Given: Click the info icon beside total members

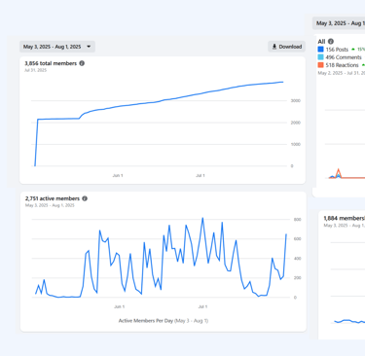Looking at the screenshot, I should (82, 63).
